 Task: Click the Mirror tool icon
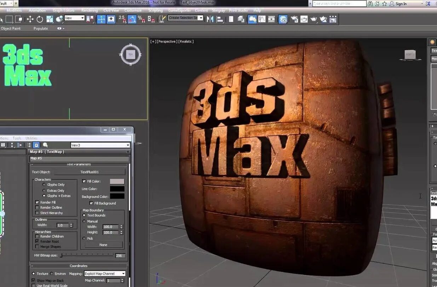point(210,19)
